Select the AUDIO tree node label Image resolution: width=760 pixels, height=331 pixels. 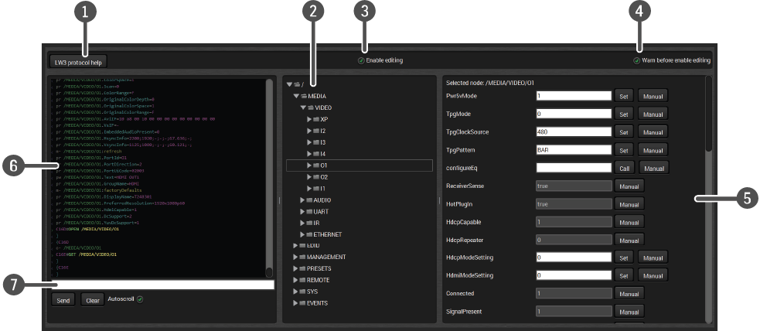(x=322, y=200)
